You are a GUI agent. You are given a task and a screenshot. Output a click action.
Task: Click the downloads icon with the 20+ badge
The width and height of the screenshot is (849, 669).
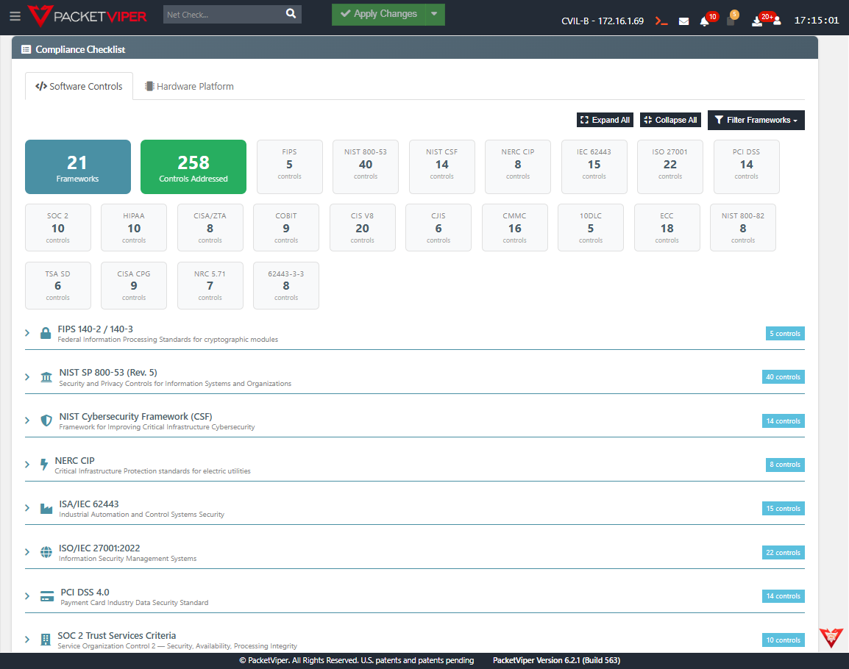point(756,21)
